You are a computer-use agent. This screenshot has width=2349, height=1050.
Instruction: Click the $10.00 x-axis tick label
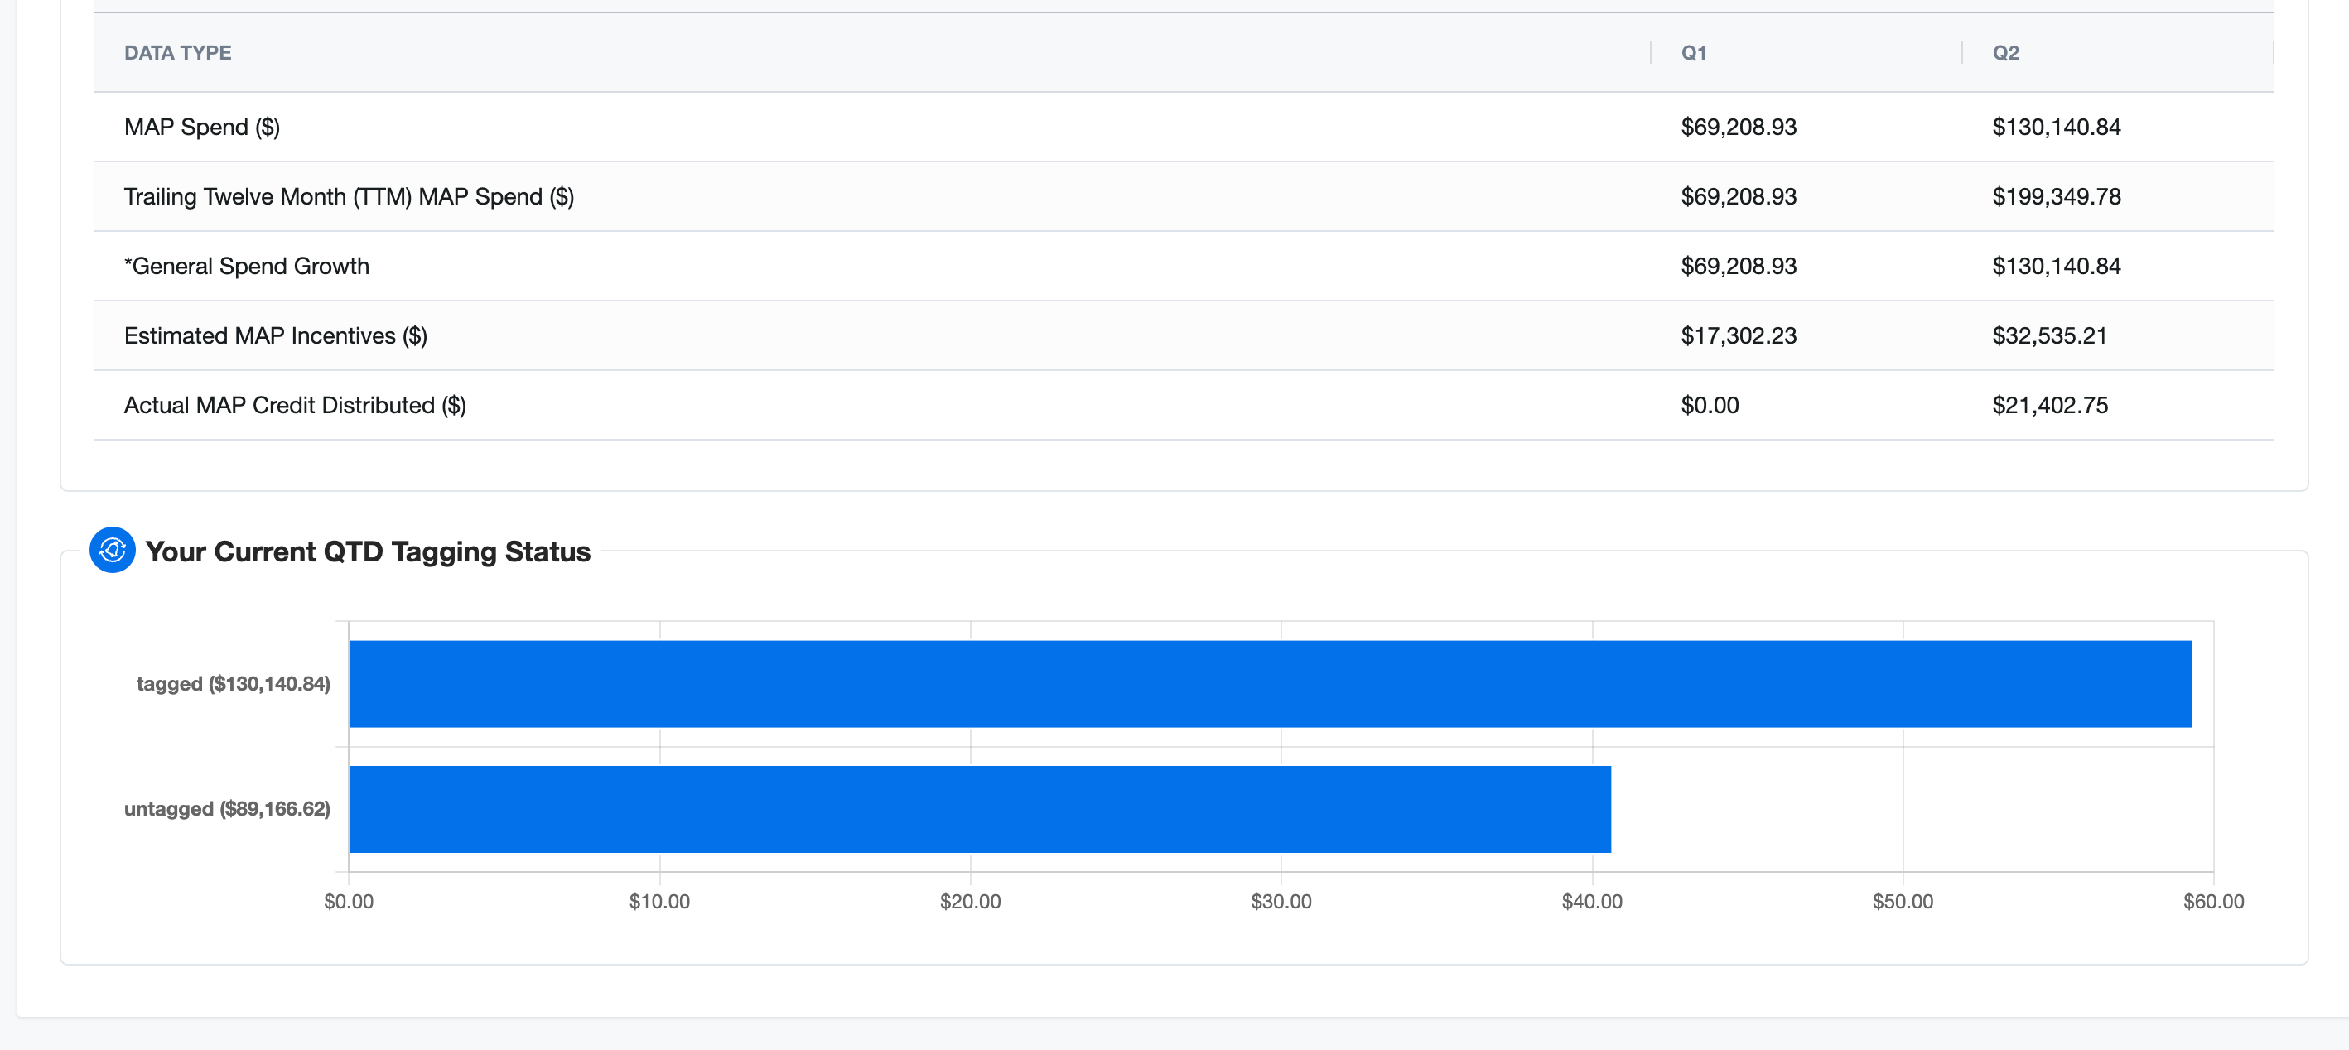(x=659, y=902)
